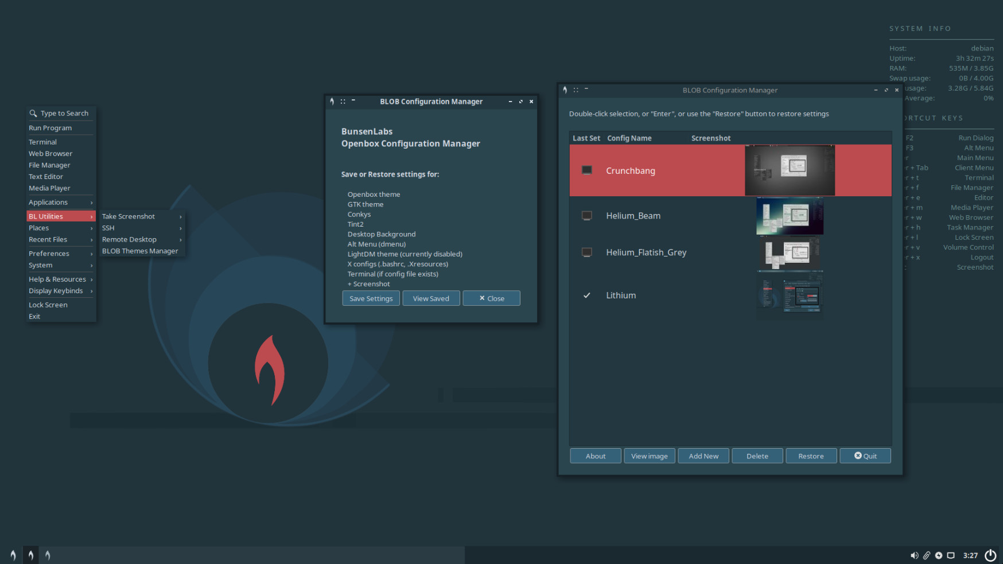Expand Display Keybinds submenu

60,291
